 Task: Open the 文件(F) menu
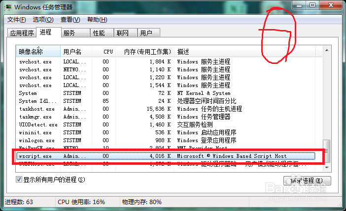coord(17,20)
